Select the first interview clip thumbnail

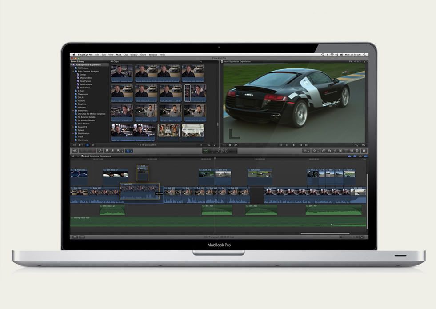click(x=122, y=73)
